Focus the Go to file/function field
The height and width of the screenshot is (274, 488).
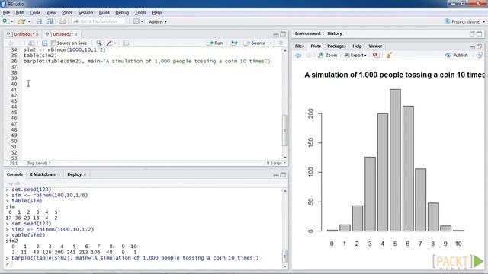[x=98, y=21]
